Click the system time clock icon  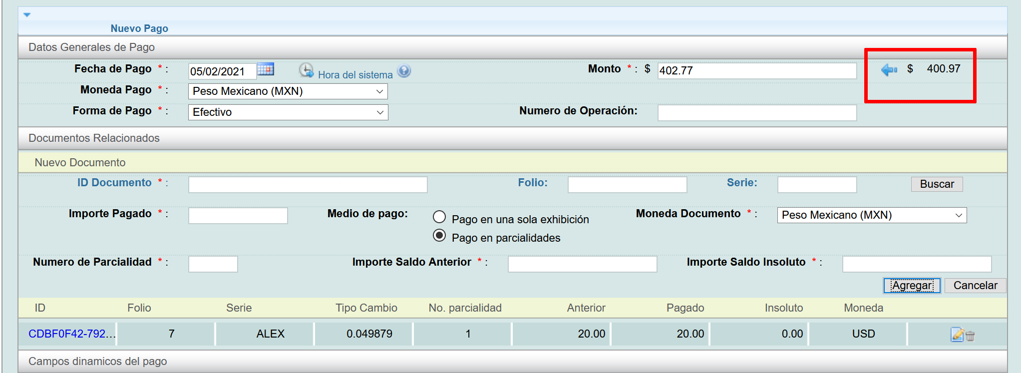[x=306, y=70]
